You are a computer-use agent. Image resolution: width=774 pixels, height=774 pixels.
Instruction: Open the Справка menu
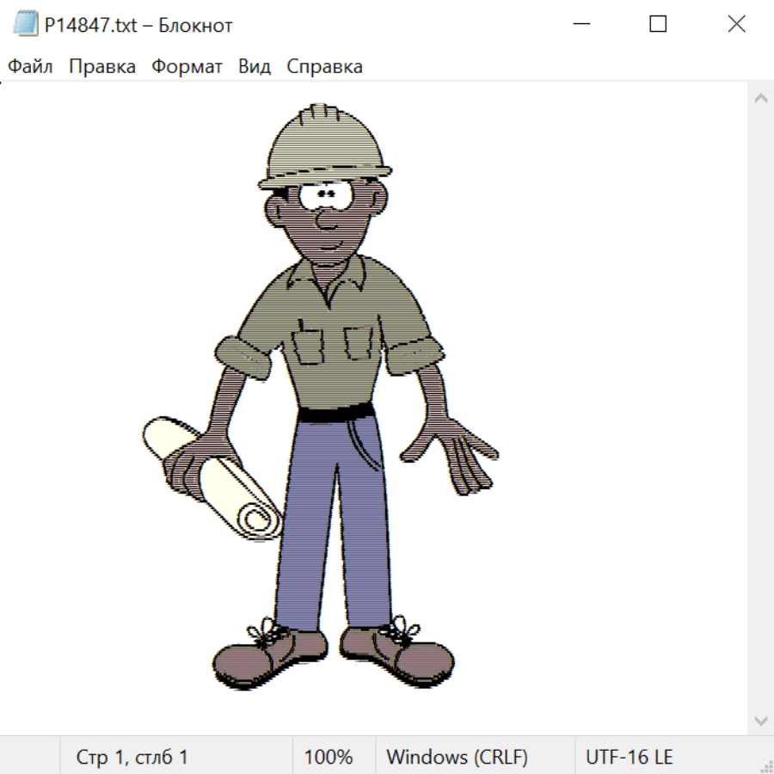(x=324, y=67)
